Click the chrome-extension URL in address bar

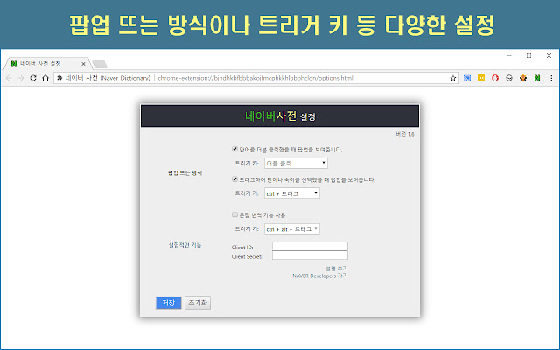[x=255, y=78]
